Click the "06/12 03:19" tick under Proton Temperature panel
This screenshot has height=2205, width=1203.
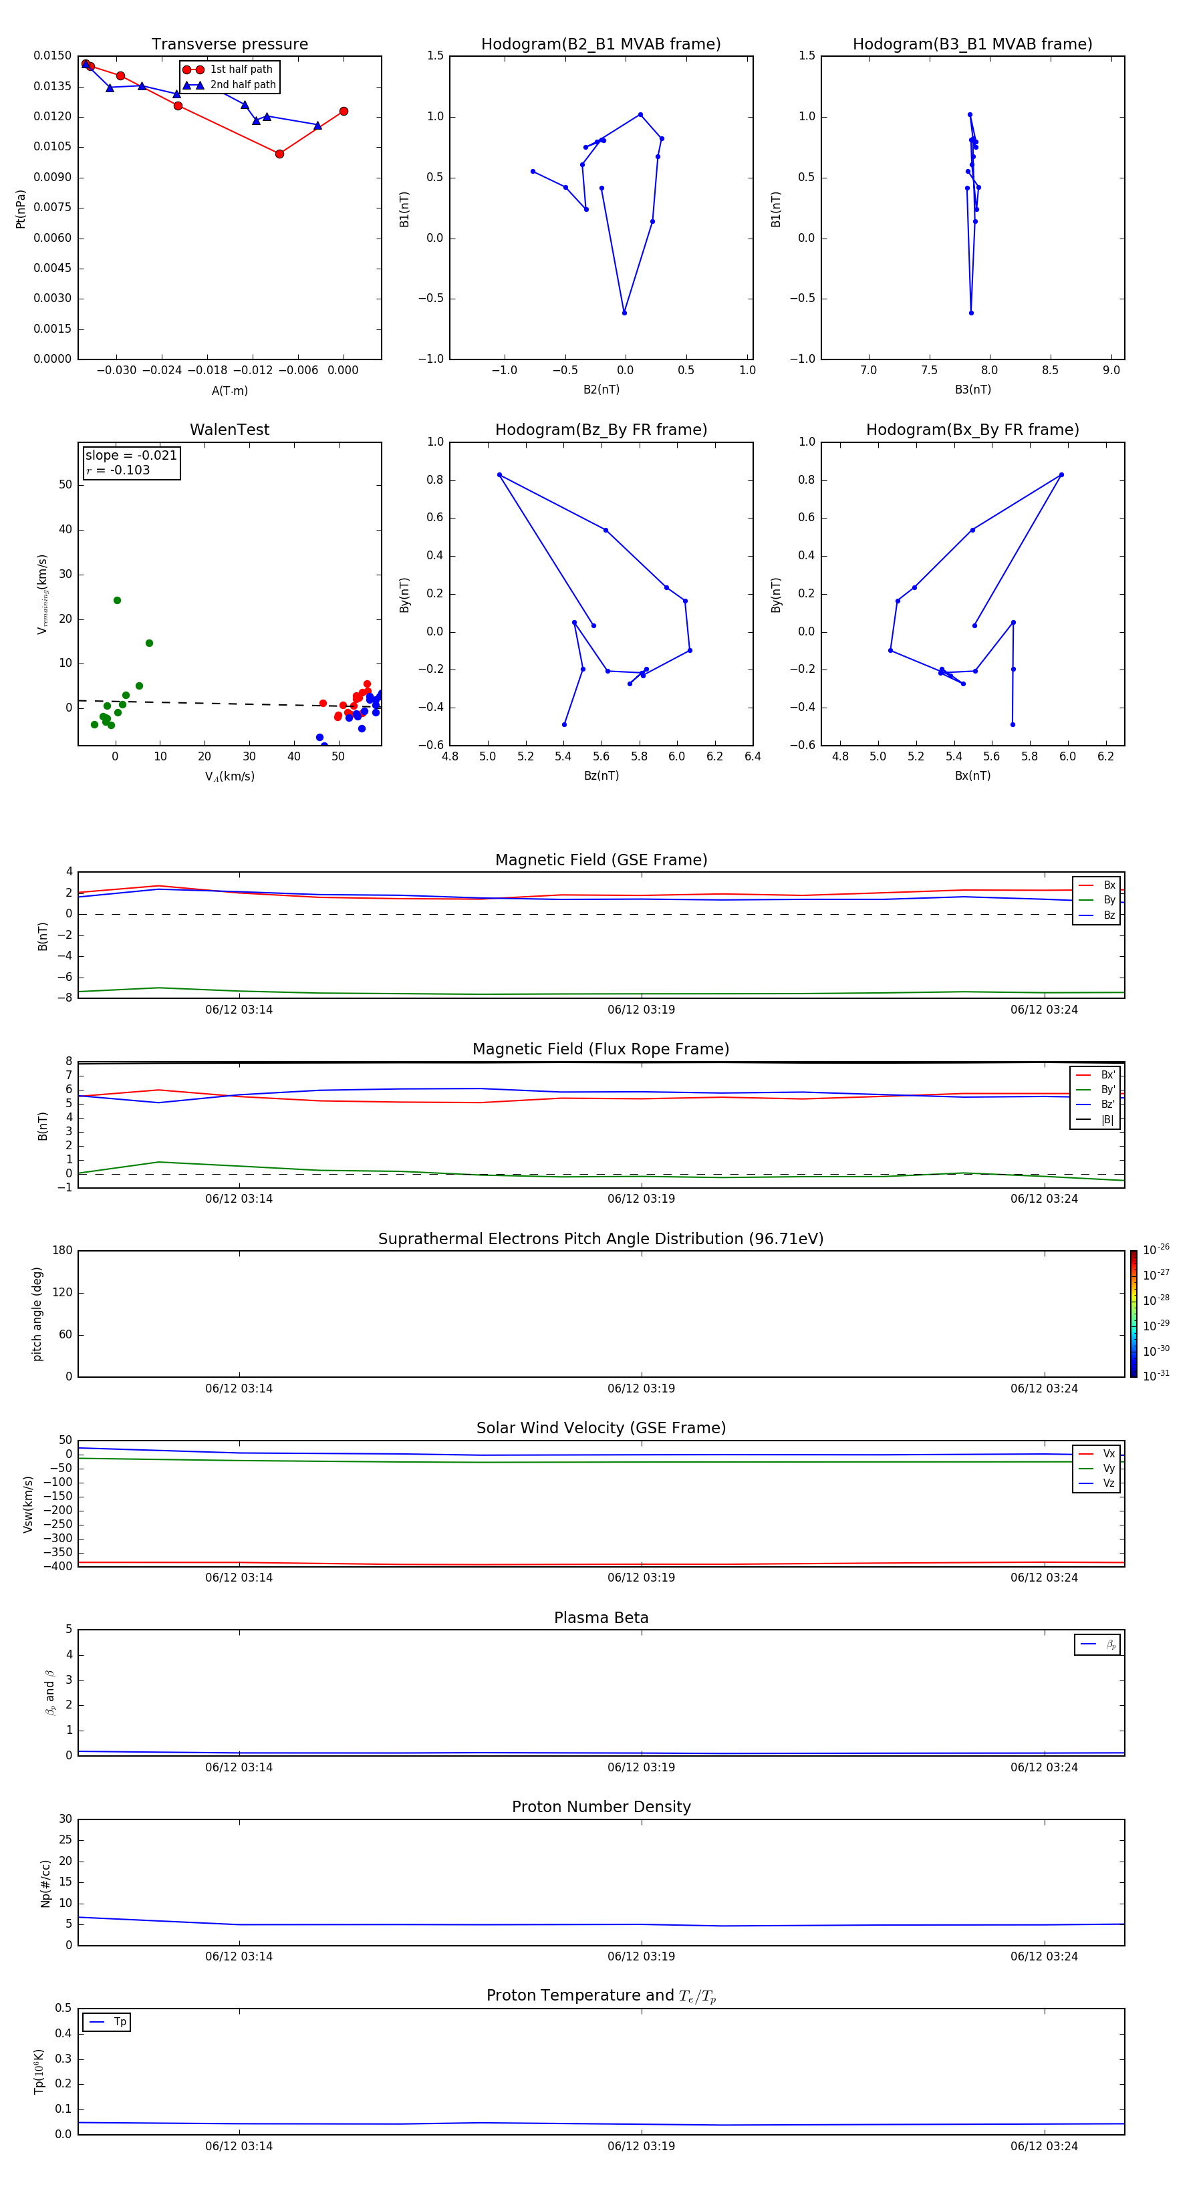tap(642, 2146)
